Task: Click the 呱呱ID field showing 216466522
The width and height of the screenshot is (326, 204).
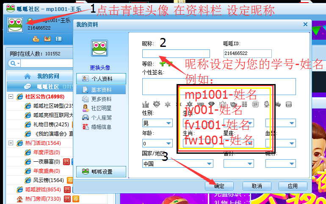Action: tap(247, 54)
